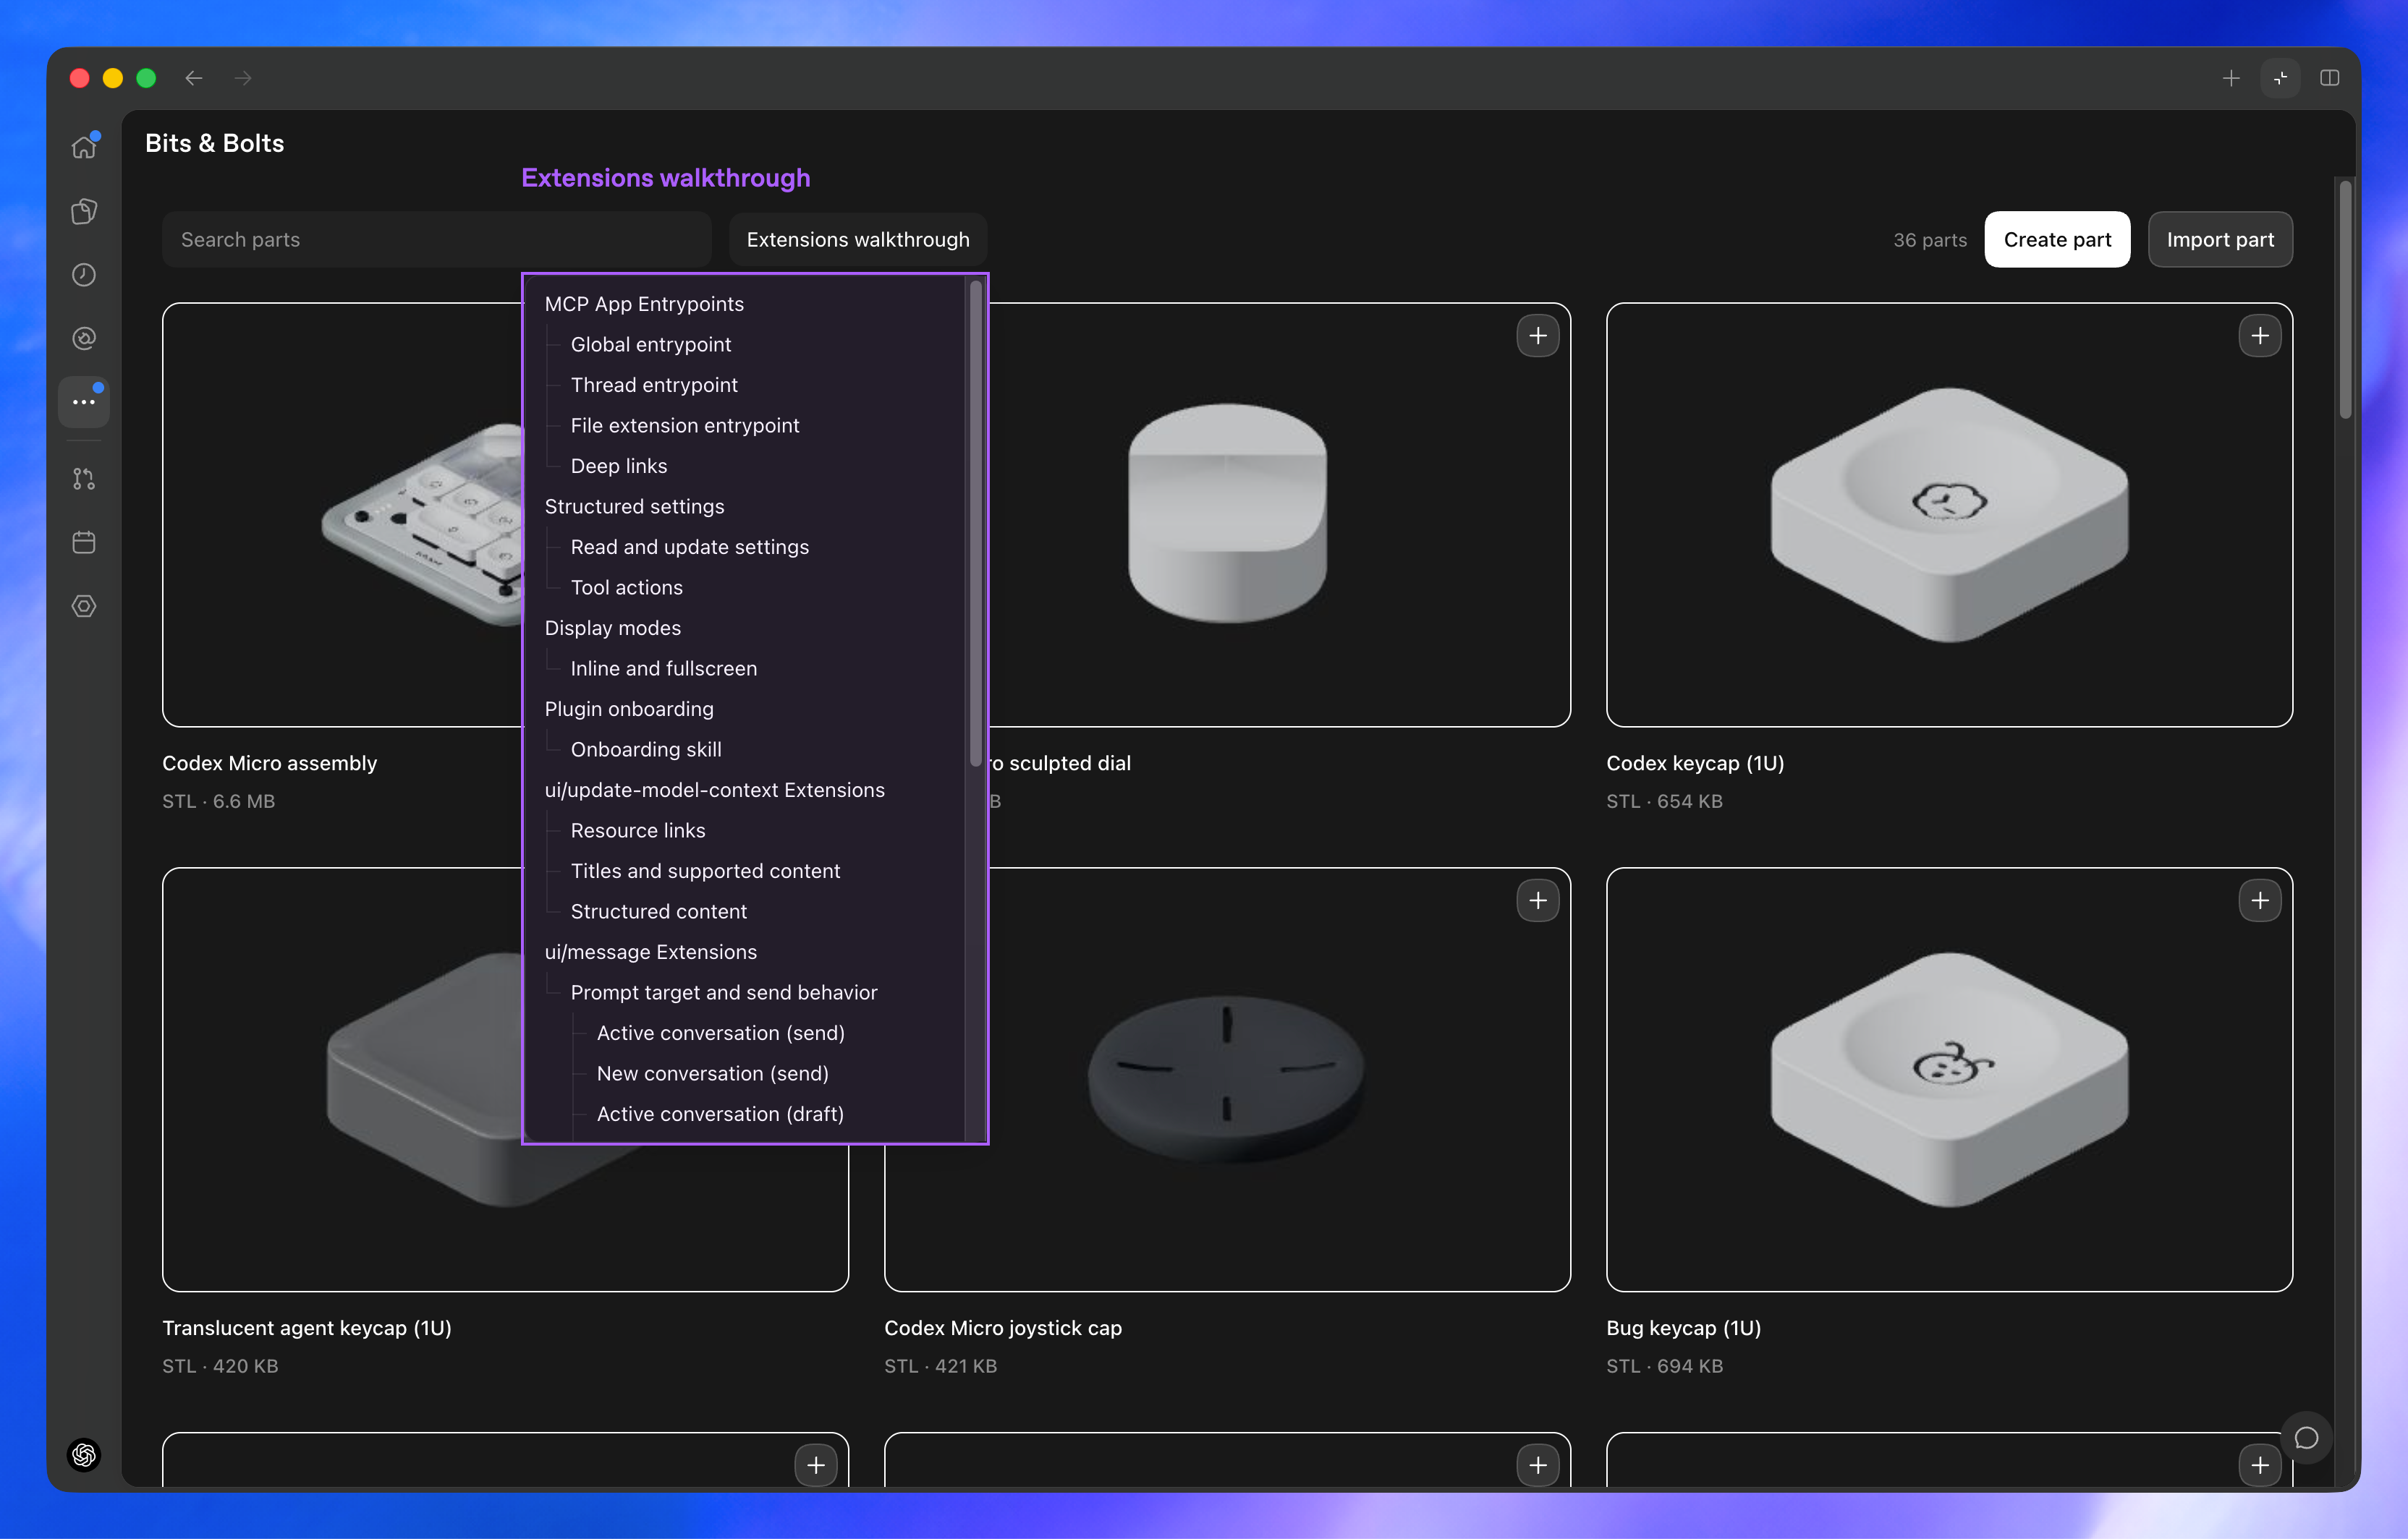The width and height of the screenshot is (2408, 1539).
Task: Click the collapse arrows icon in title bar
Action: tap(2280, 78)
